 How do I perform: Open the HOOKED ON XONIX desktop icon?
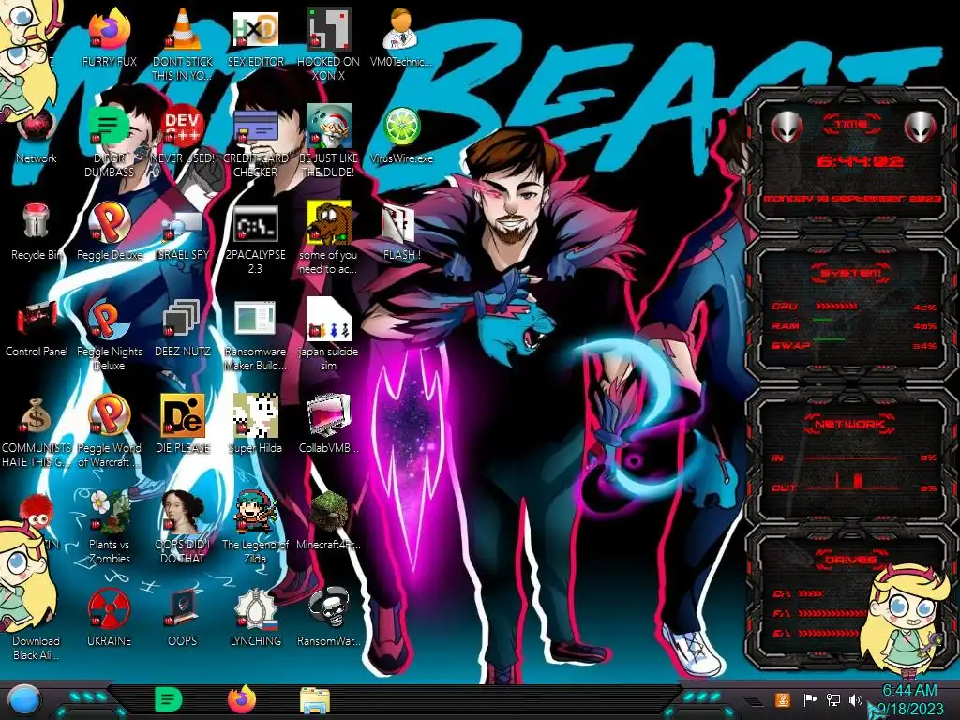click(328, 29)
